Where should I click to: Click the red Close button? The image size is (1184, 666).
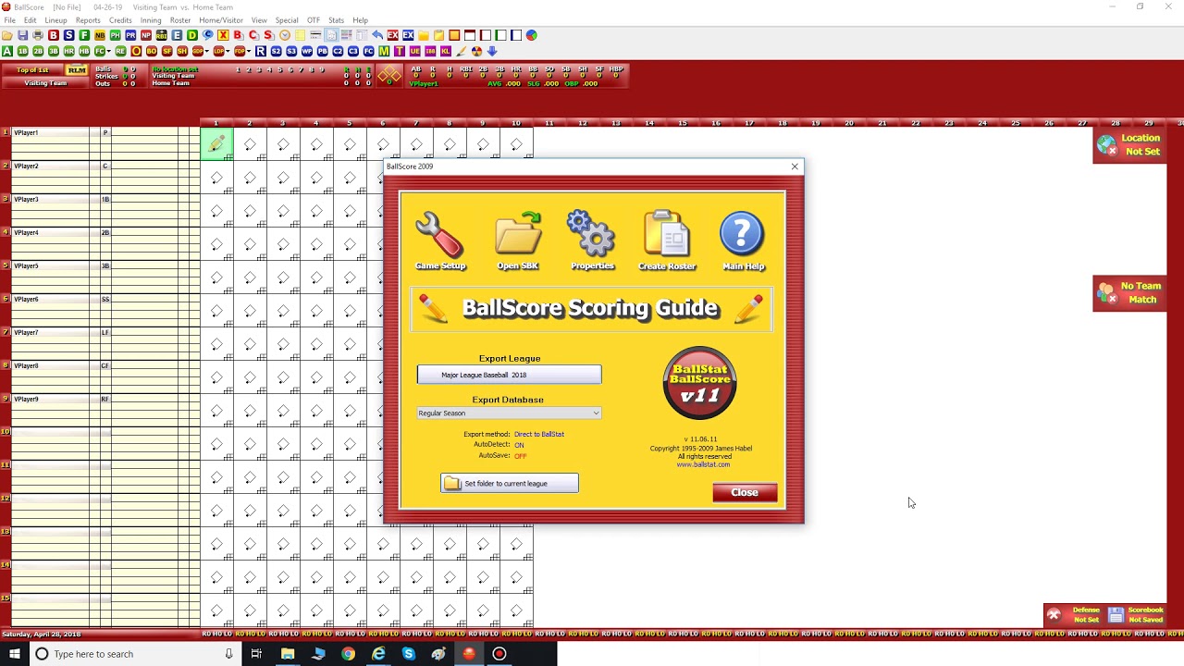click(x=745, y=492)
